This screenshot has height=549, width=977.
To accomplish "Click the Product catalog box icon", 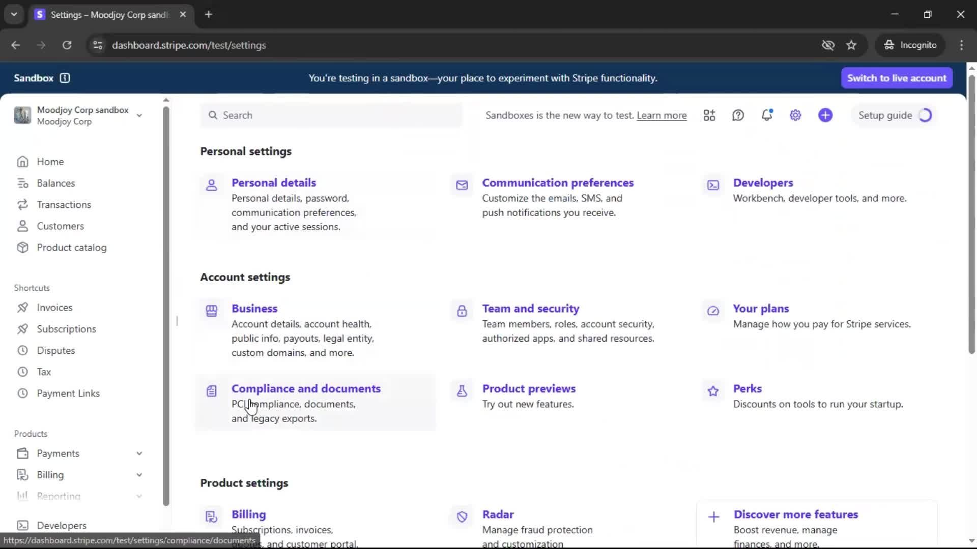I will tap(22, 248).
